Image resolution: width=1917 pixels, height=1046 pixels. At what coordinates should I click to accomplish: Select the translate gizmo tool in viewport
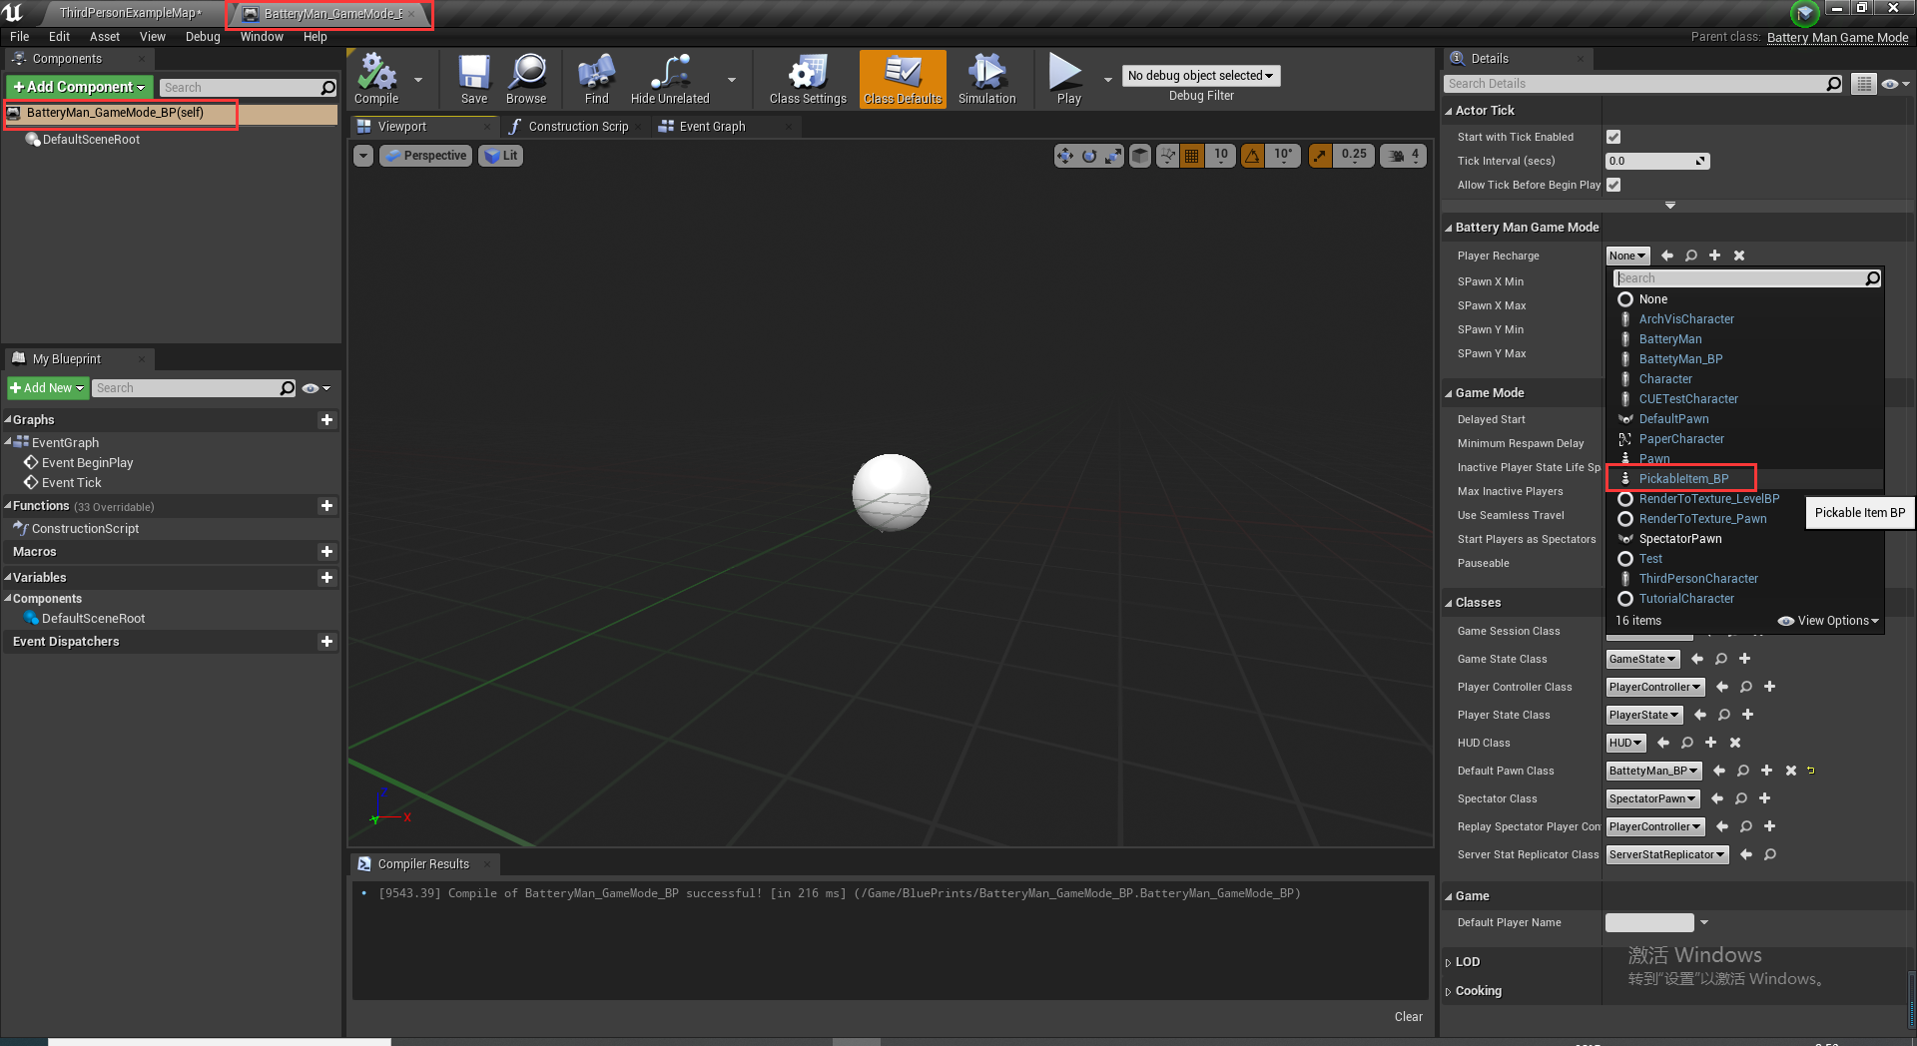[1064, 156]
